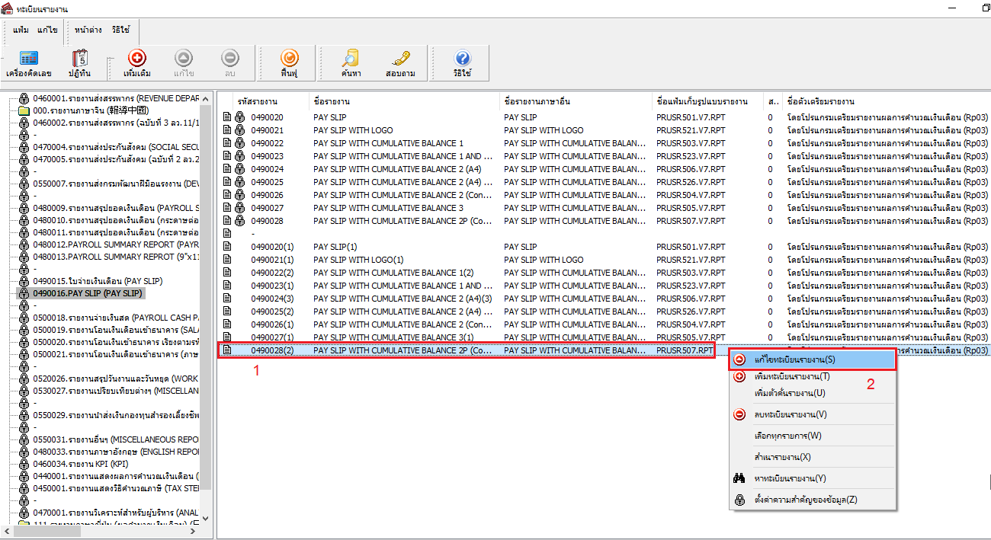This screenshot has width=991, height=540.
Task: Open the calendar toolbar icon
Action: click(79, 62)
